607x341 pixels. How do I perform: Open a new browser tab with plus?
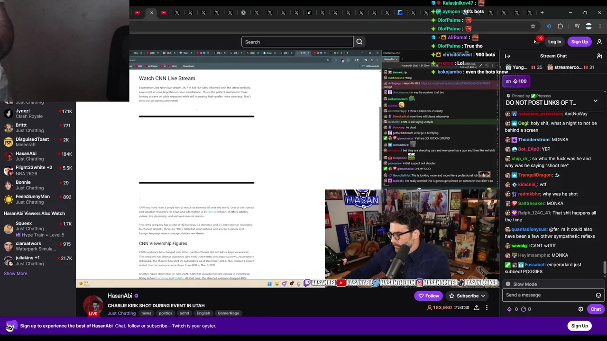tap(542, 13)
